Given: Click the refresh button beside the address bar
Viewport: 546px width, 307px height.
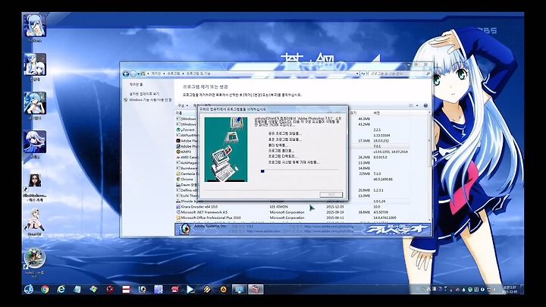Looking at the screenshot, I should pyautogui.click(x=363, y=74).
